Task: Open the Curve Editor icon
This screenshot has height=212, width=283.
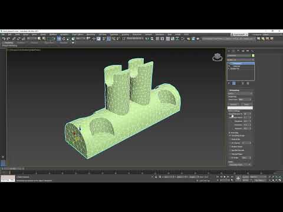Action: 173,39
